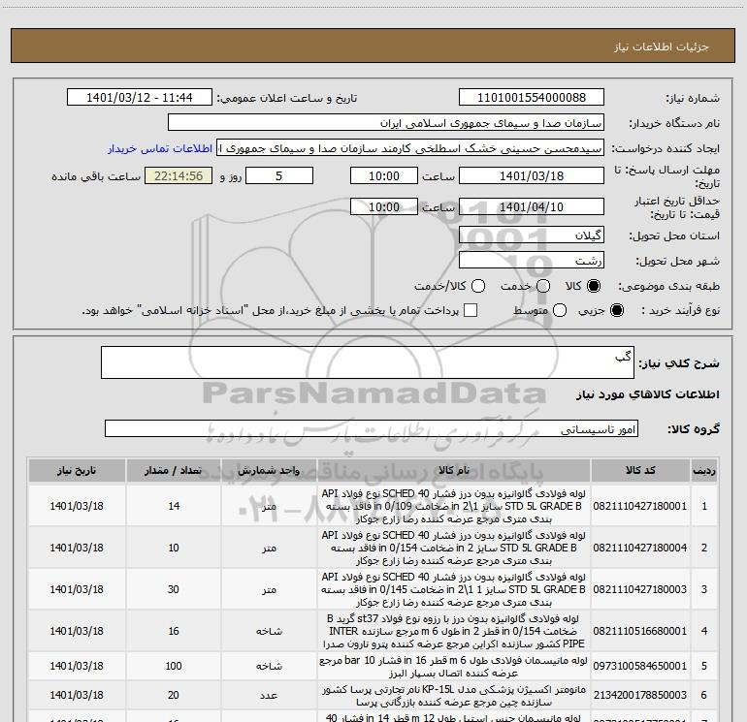Click the need date 1401/03/18 in row 1
Viewport: 747px width, 722px height.
[77, 506]
